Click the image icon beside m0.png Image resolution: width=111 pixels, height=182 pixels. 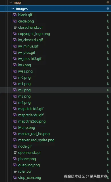point(15,78)
